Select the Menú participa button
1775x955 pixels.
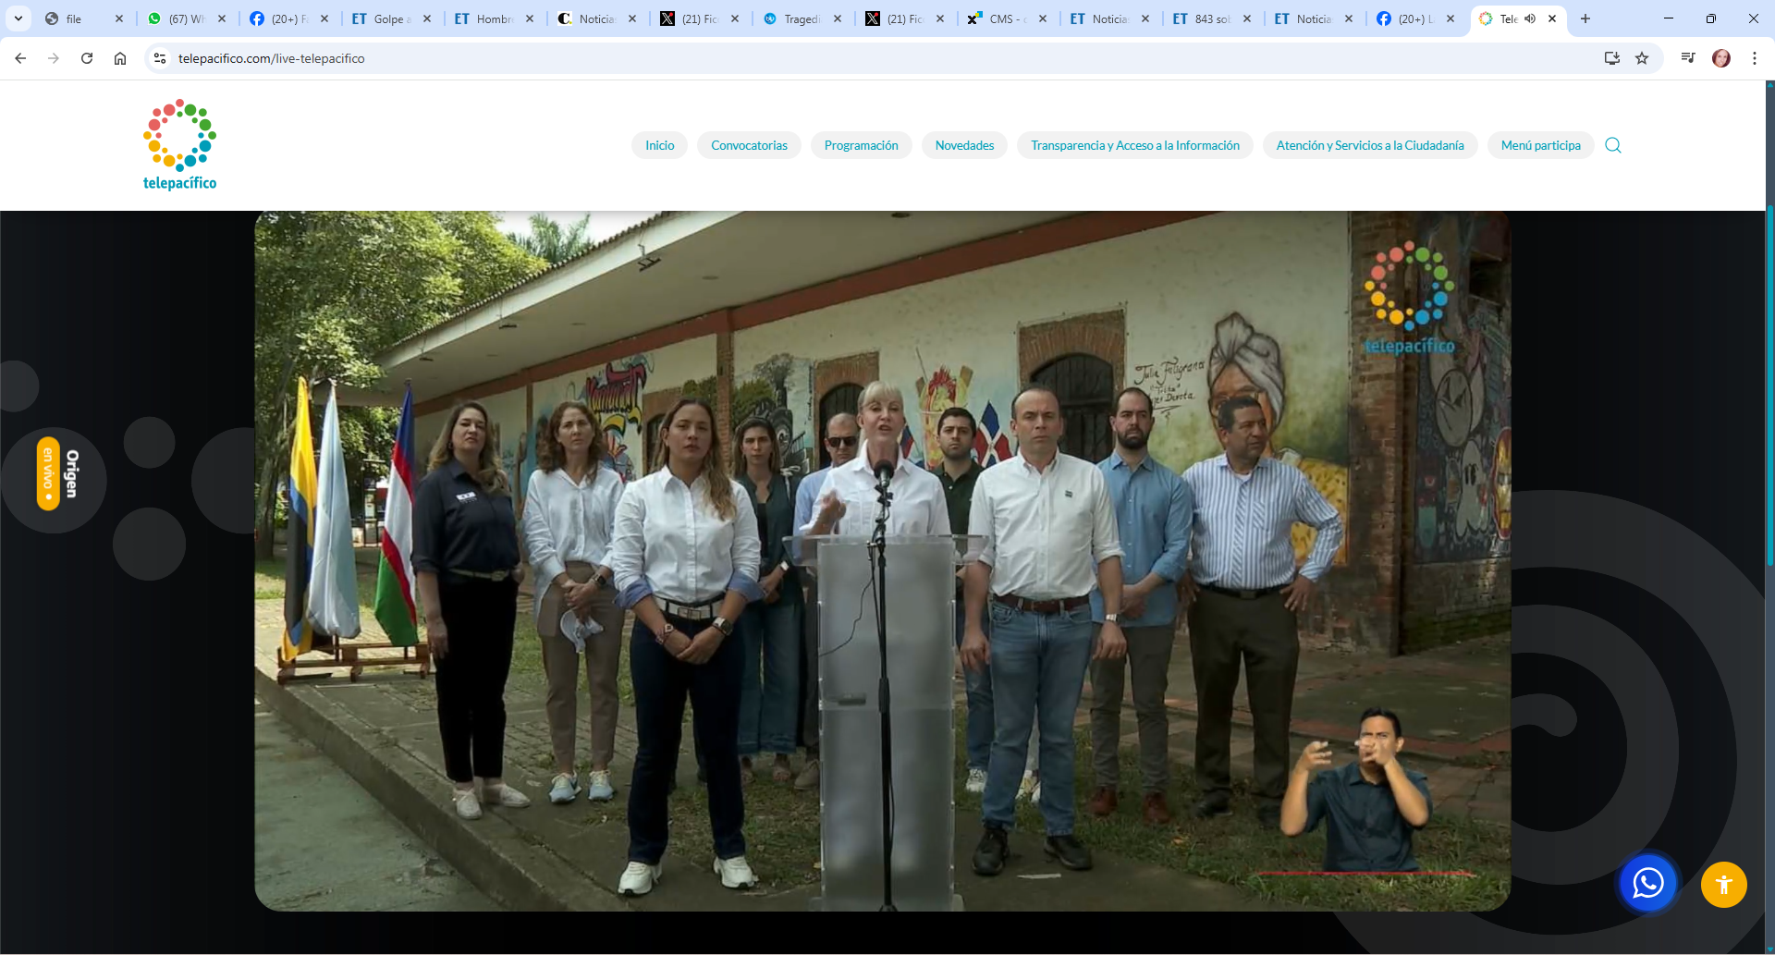pyautogui.click(x=1540, y=145)
